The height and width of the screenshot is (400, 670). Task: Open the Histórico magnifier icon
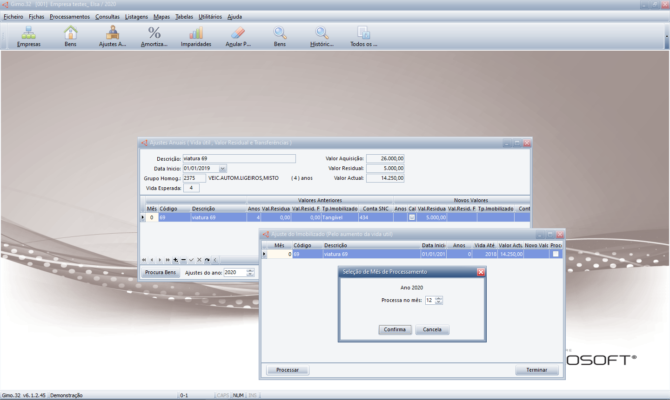click(322, 36)
